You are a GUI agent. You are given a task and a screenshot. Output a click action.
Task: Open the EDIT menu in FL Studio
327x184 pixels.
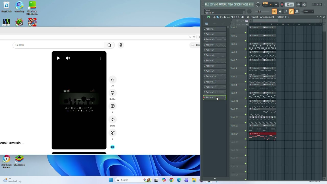(x=212, y=5)
